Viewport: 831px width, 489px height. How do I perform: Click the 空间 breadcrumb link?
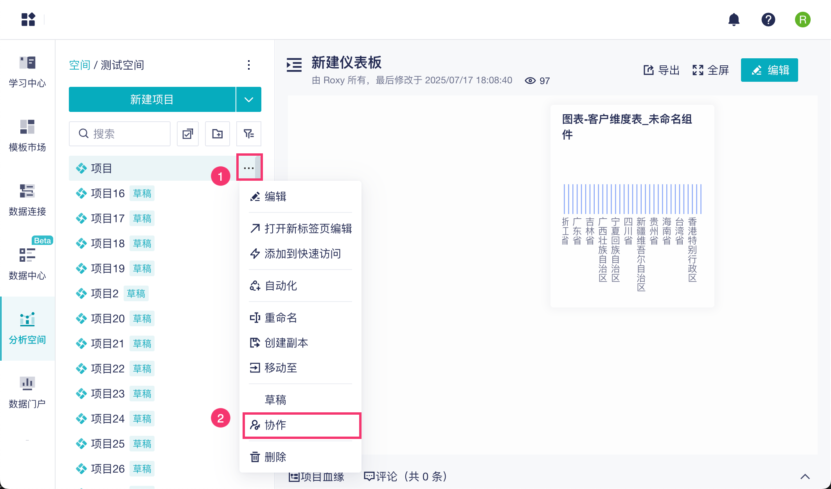pos(79,65)
